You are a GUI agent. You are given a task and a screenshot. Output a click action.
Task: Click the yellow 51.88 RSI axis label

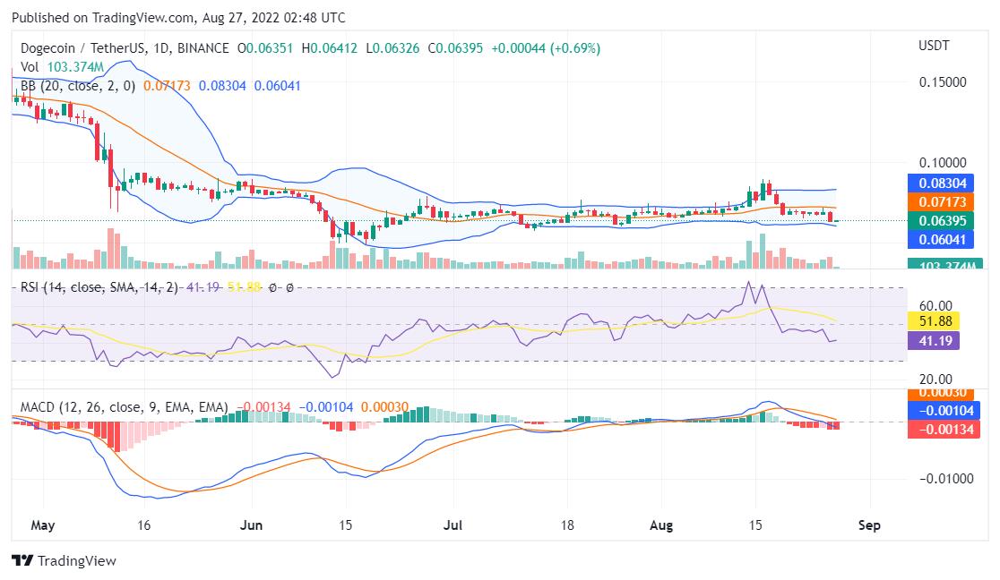934,321
